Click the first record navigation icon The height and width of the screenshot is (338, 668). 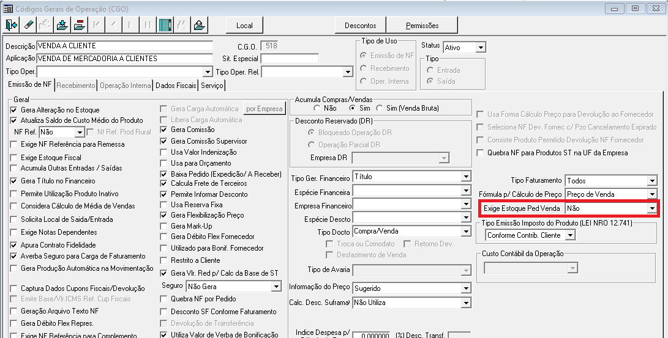(97, 25)
